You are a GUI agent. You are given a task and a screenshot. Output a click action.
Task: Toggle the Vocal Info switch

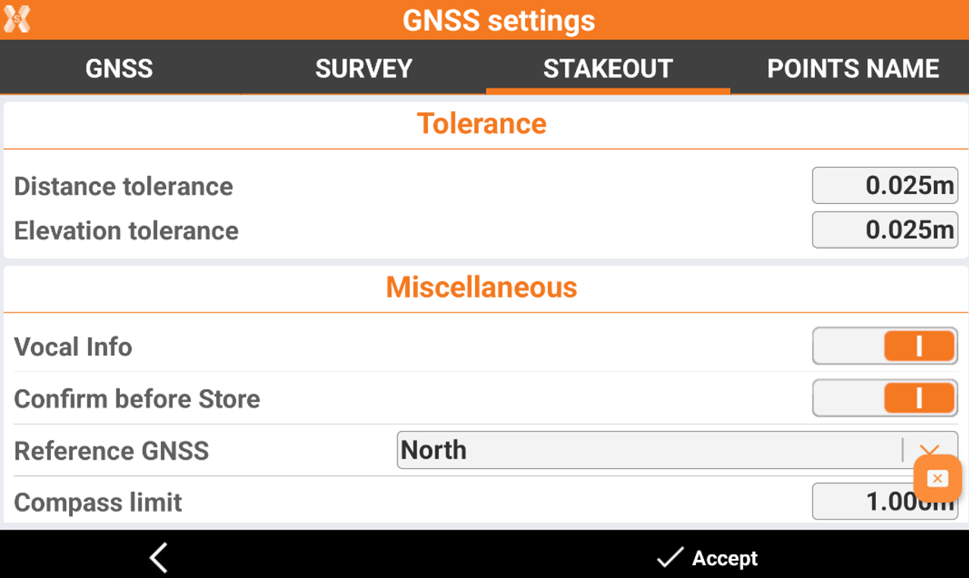coord(885,347)
